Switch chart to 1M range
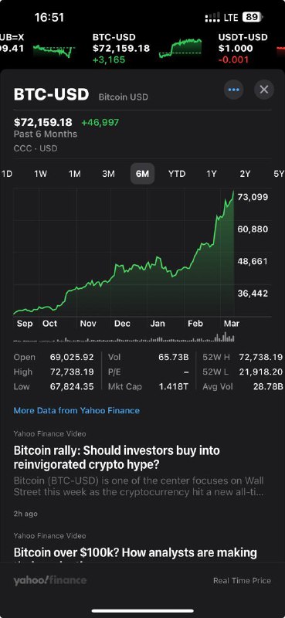285x618 pixels. (74, 174)
